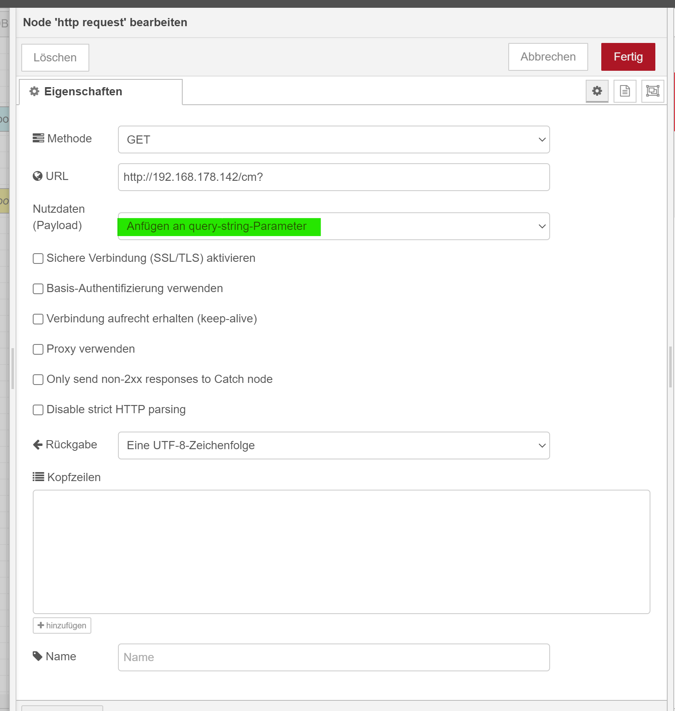
Task: Add a header with hinzufügen
Action: tap(62, 625)
